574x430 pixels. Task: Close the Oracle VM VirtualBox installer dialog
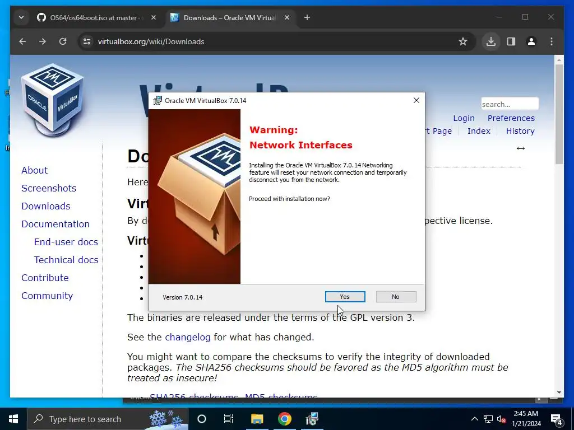click(416, 100)
